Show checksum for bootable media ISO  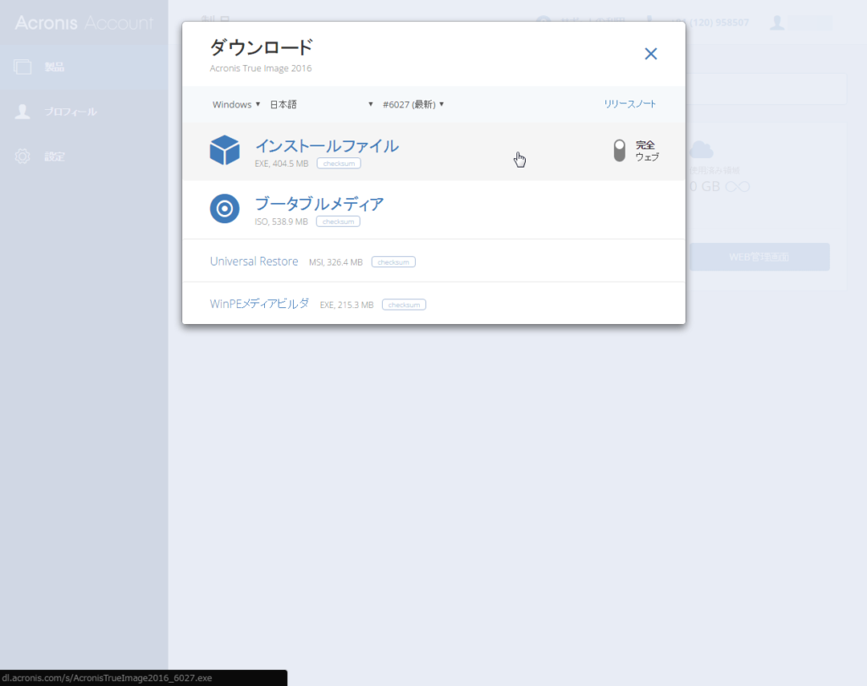point(338,222)
